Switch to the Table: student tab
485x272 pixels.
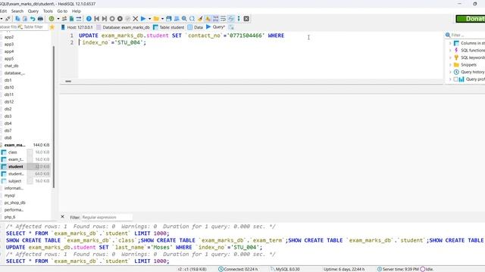pyautogui.click(x=169, y=27)
